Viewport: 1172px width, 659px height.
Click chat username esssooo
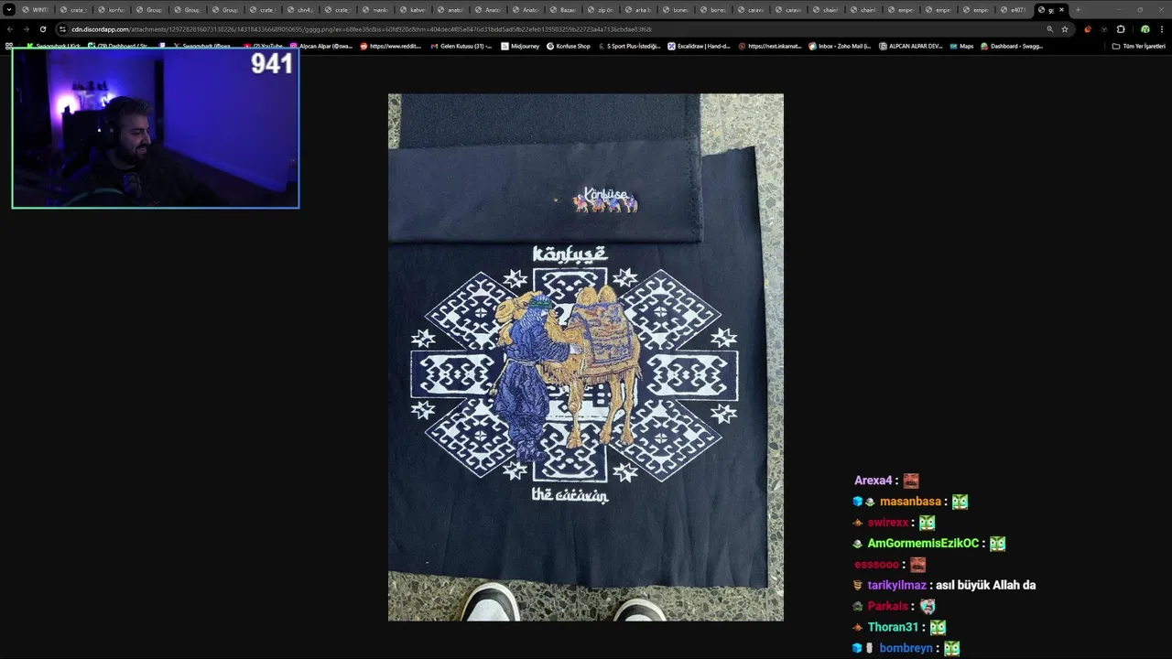point(877,565)
